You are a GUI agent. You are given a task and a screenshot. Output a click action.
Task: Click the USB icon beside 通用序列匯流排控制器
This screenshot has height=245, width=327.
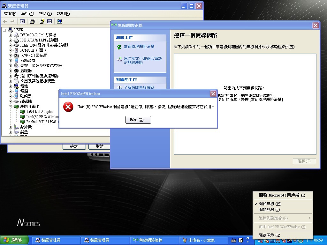tap(16, 76)
